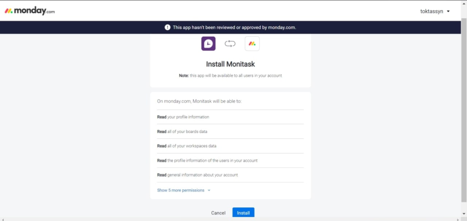Open the toktassyn account dropdown

click(x=431, y=11)
